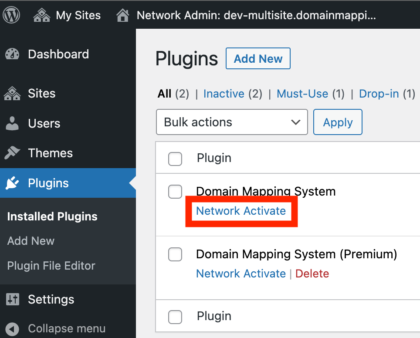Click the Sites houses icon in sidebar
The image size is (420, 338).
coord(12,94)
